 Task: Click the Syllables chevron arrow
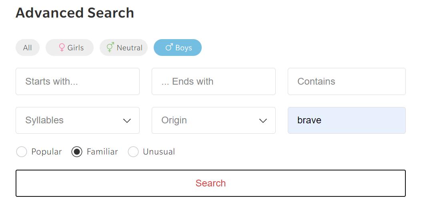coord(127,121)
